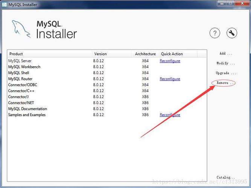Select the Connector/ODBC row
Screen dimensions: 251x188
coord(107,85)
